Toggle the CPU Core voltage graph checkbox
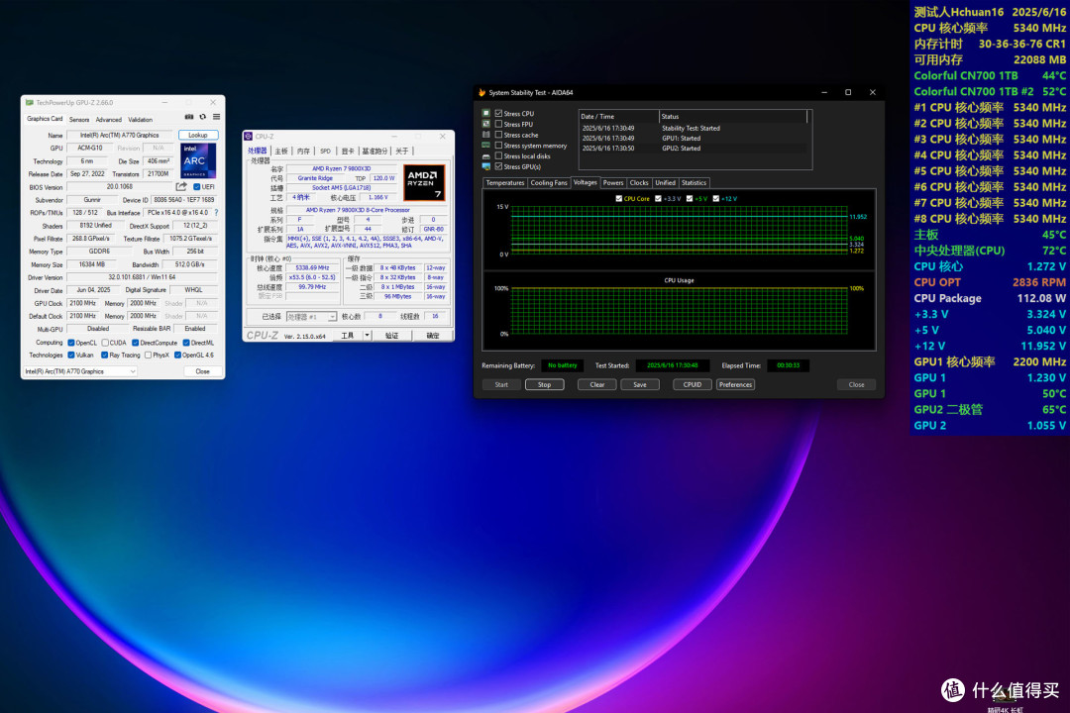 point(619,198)
